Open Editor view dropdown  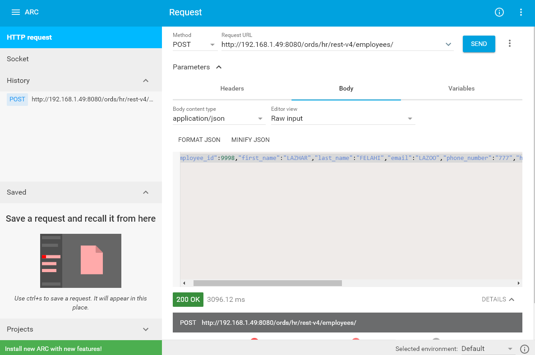(343, 118)
